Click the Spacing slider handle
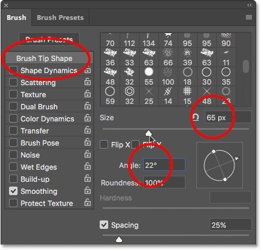Screen dimensions: 261x250 click(x=119, y=239)
